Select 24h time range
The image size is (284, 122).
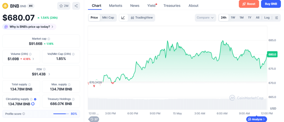click(224, 18)
